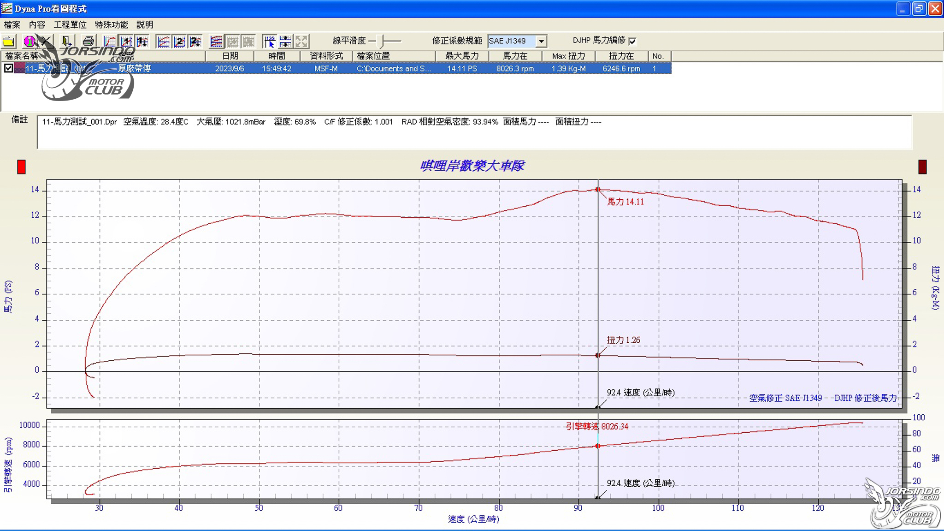Click the printer icon

88,42
